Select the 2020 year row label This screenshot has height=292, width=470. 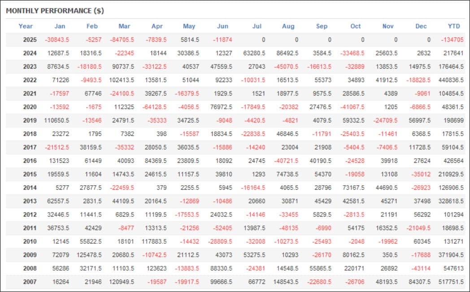(x=30, y=107)
